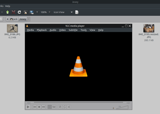Show the VLC playlist
The height and width of the screenshot is (114, 160).
pyautogui.click(x=60, y=107)
